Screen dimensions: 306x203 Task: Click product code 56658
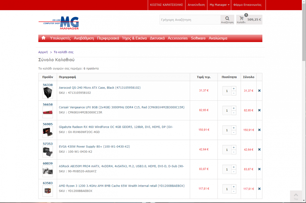(x=48, y=104)
